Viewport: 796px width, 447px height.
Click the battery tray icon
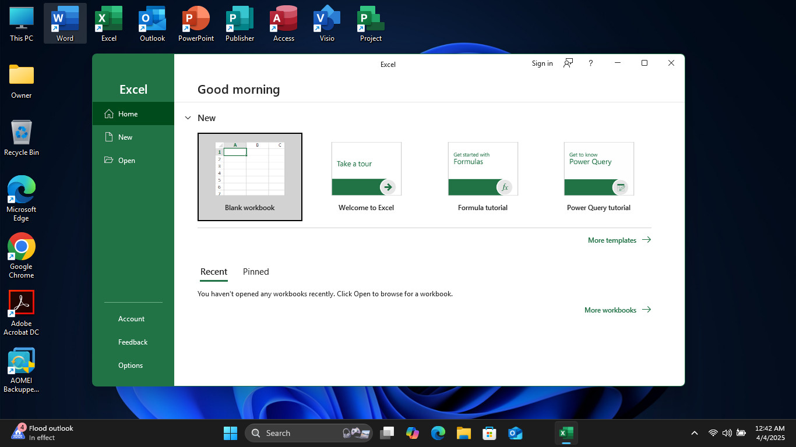(741, 433)
